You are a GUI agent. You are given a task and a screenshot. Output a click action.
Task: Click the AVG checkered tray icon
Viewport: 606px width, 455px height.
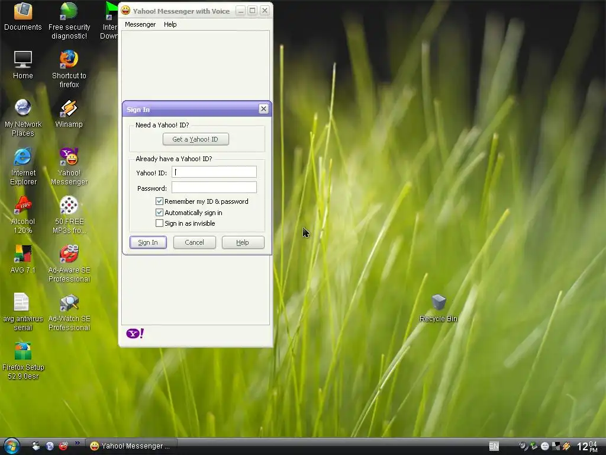pyautogui.click(x=556, y=446)
